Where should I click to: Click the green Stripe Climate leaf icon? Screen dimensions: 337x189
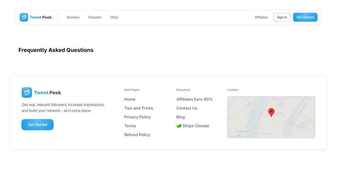pos(179,126)
